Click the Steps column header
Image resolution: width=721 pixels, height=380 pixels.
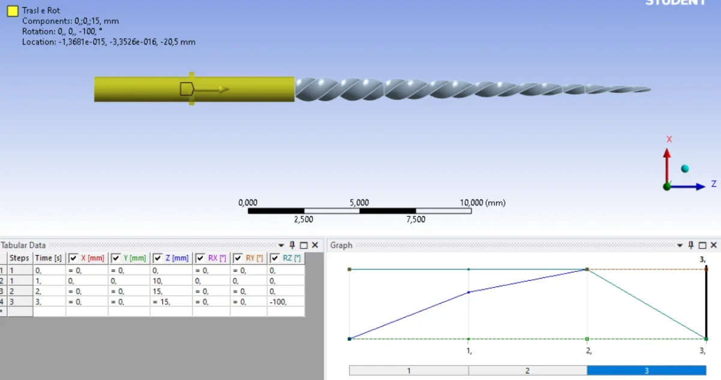coord(19,258)
